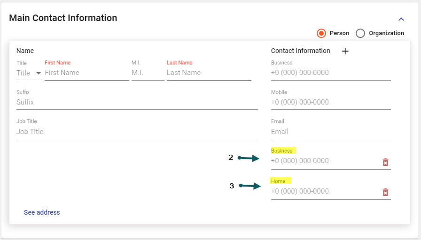Click the See address link

tap(42, 212)
